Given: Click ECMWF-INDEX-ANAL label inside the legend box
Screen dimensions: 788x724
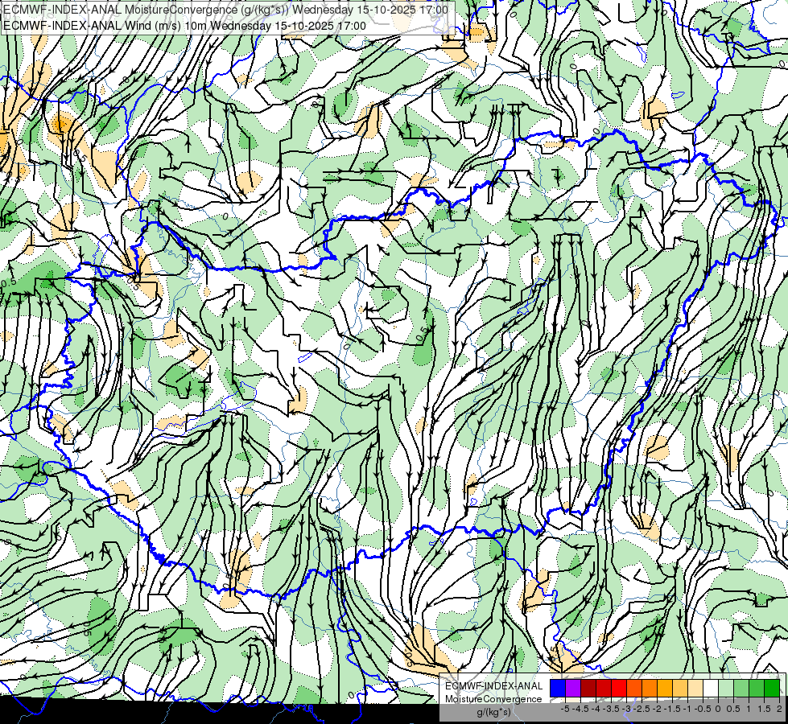Looking at the screenshot, I should (x=494, y=686).
